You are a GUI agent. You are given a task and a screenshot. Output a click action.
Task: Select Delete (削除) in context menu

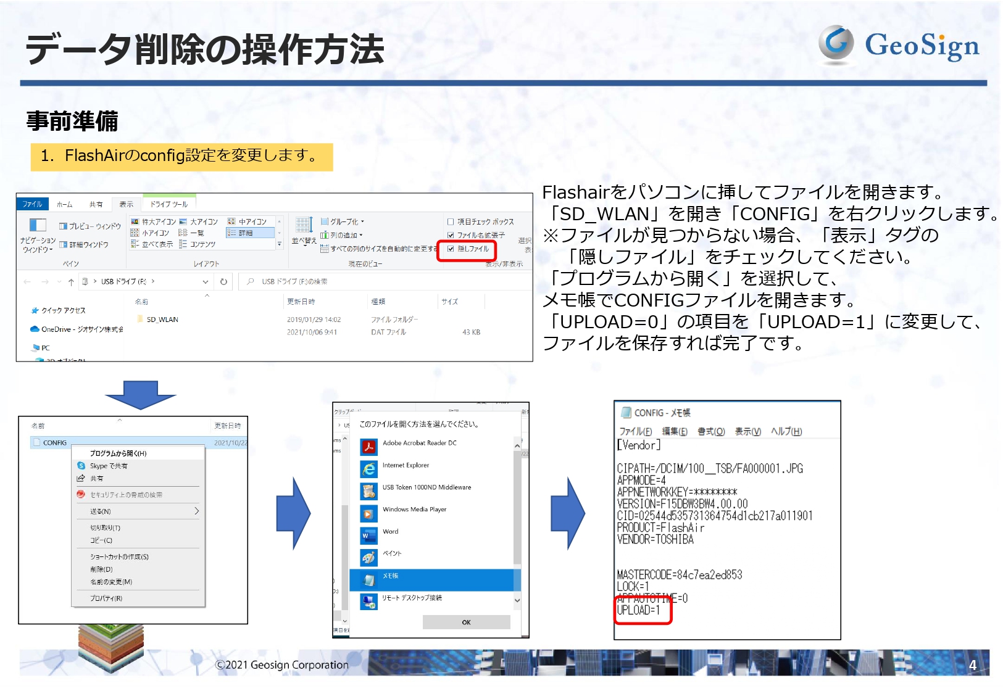coord(139,569)
